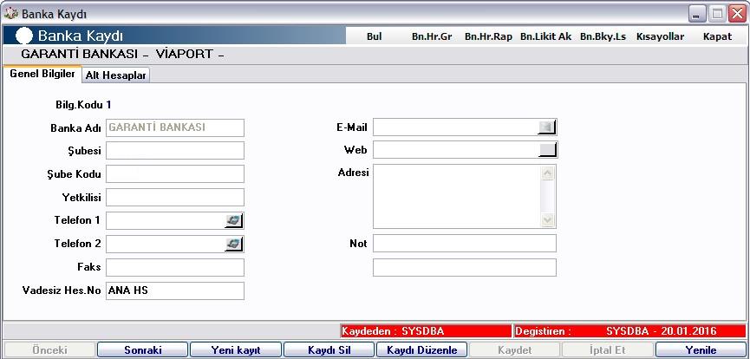Click the disabled İptal Et button
The width and height of the screenshot is (750, 359).
tap(608, 349)
